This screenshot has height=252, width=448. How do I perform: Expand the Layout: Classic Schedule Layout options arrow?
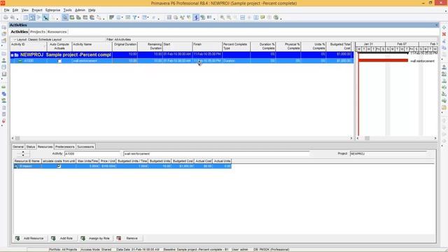(15, 40)
